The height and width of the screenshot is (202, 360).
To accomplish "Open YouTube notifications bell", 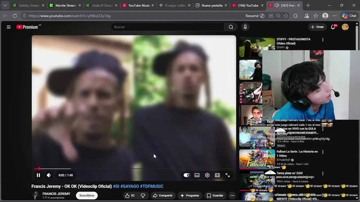I will 333,27.
